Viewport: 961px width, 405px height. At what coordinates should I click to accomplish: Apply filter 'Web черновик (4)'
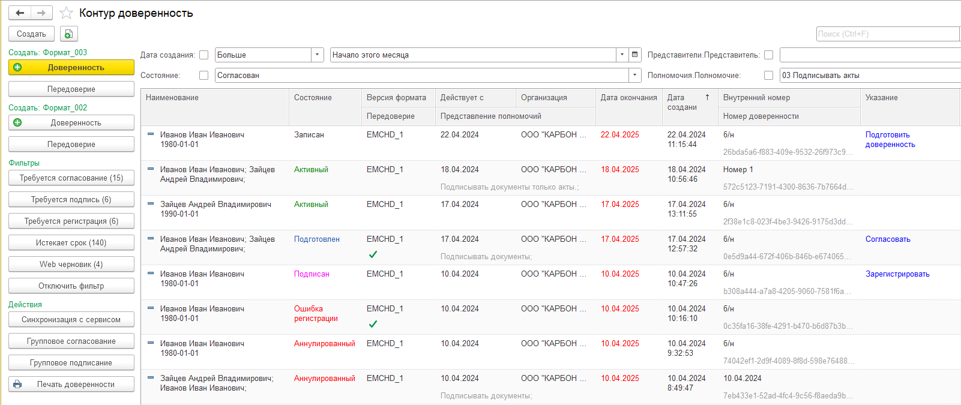pyautogui.click(x=71, y=264)
